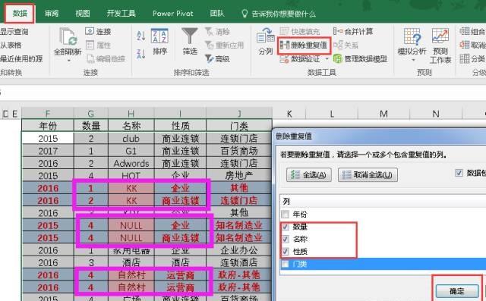Click the formula bar
The image size is (486, 301).
coord(243,92)
